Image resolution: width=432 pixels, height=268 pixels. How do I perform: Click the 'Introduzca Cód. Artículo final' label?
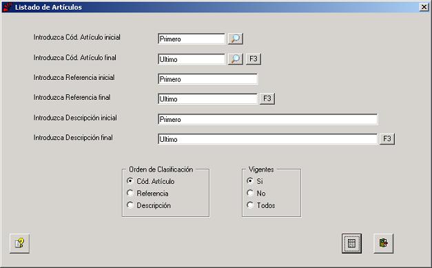[x=75, y=58]
